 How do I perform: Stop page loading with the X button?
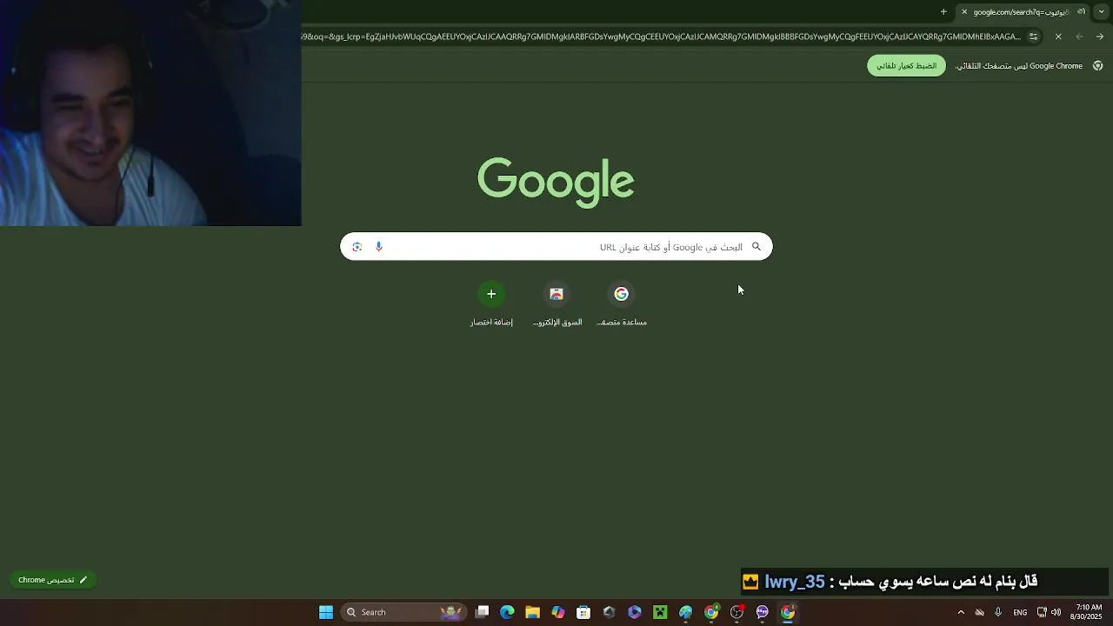click(x=1058, y=37)
